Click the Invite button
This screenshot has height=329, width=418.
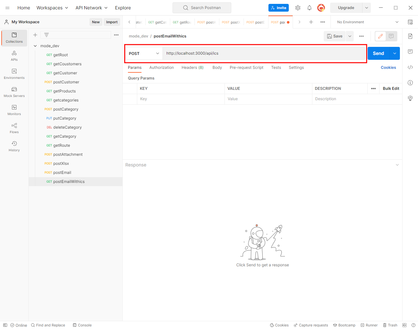coord(278,8)
